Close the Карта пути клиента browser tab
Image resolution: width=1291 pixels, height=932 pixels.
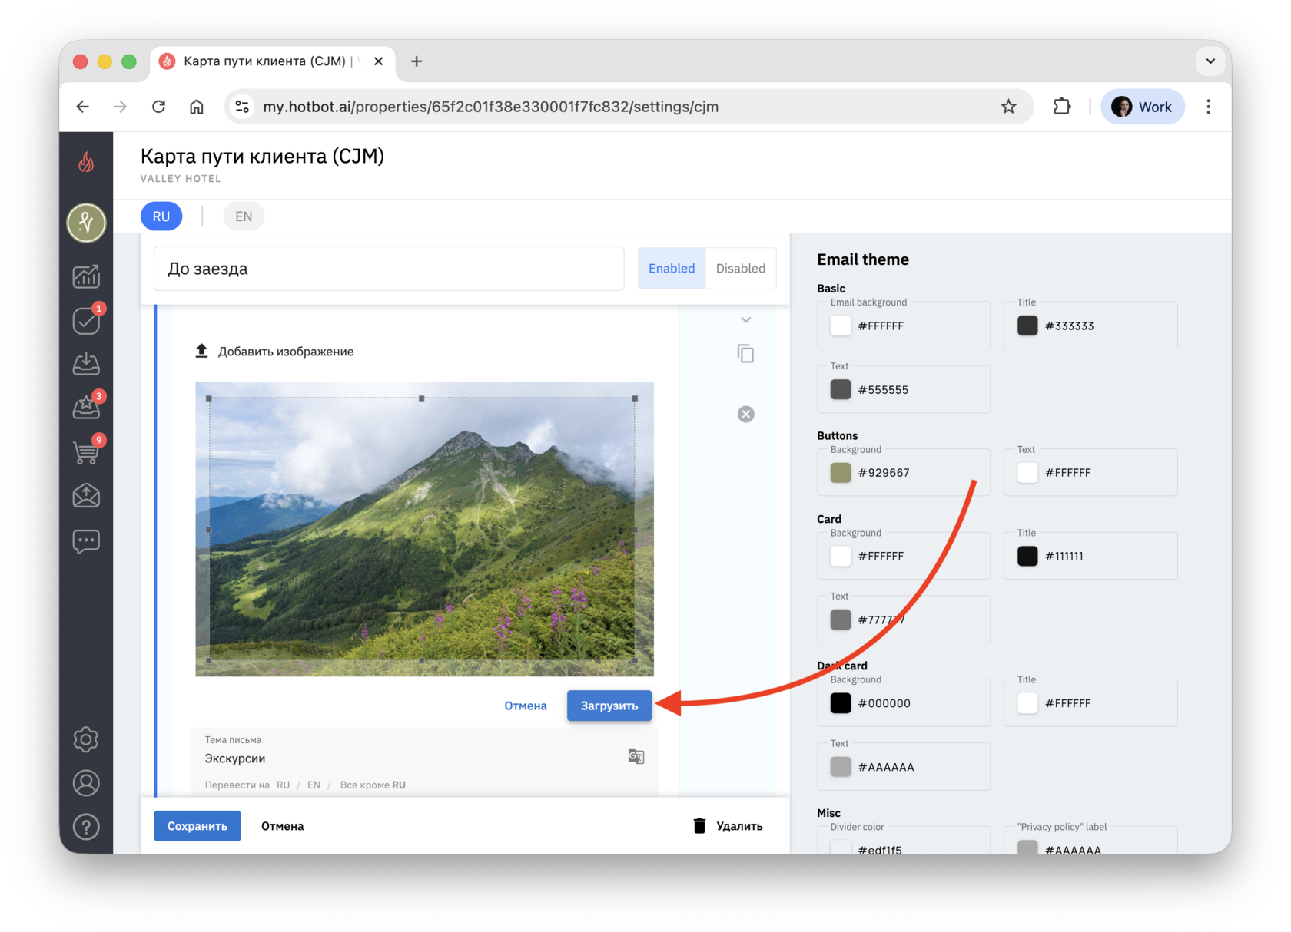(379, 61)
